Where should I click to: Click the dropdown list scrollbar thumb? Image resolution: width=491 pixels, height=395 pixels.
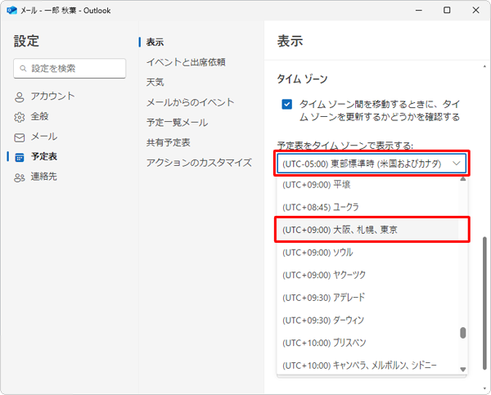pyautogui.click(x=463, y=333)
